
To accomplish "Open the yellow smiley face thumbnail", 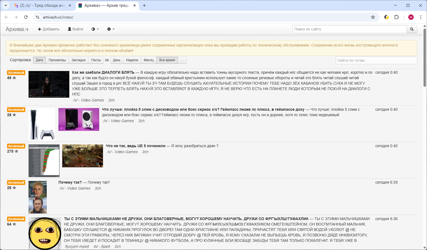I will [x=45, y=233].
